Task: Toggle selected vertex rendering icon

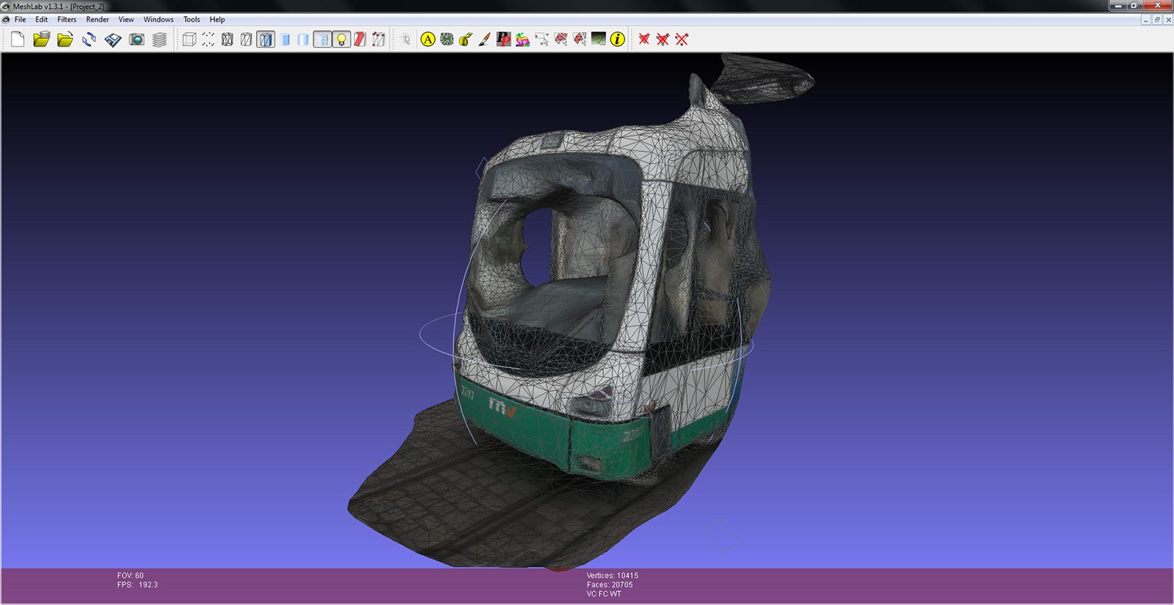Action: click(x=379, y=40)
